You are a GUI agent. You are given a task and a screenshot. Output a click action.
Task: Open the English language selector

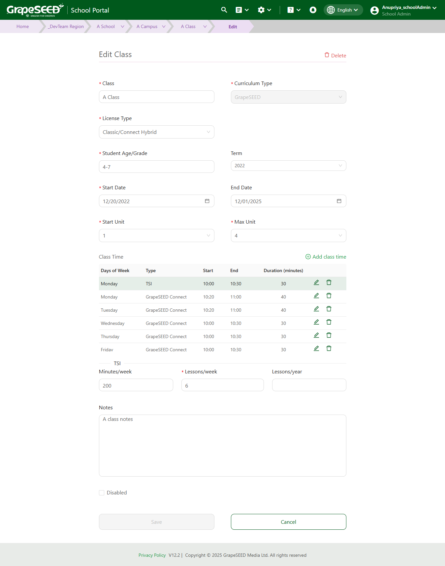[x=343, y=10]
